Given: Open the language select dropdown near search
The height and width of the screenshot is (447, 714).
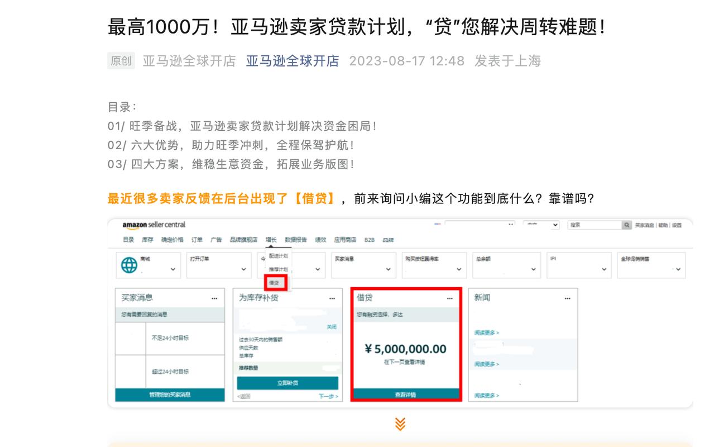Looking at the screenshot, I should click(541, 225).
